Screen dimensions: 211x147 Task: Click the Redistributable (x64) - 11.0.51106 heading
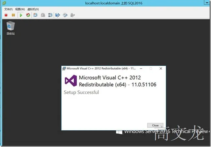(x=118, y=85)
